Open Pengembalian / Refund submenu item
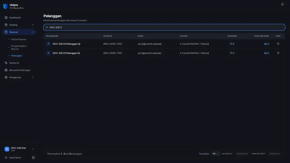The image size is (290, 163). 19,47
